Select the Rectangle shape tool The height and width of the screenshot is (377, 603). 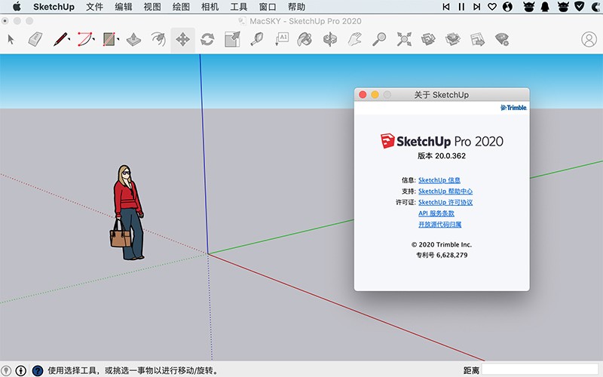[109, 39]
